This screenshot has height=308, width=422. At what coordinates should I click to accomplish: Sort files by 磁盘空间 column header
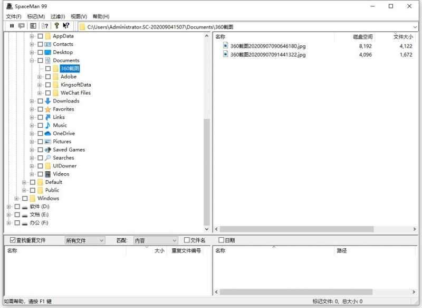(x=362, y=37)
